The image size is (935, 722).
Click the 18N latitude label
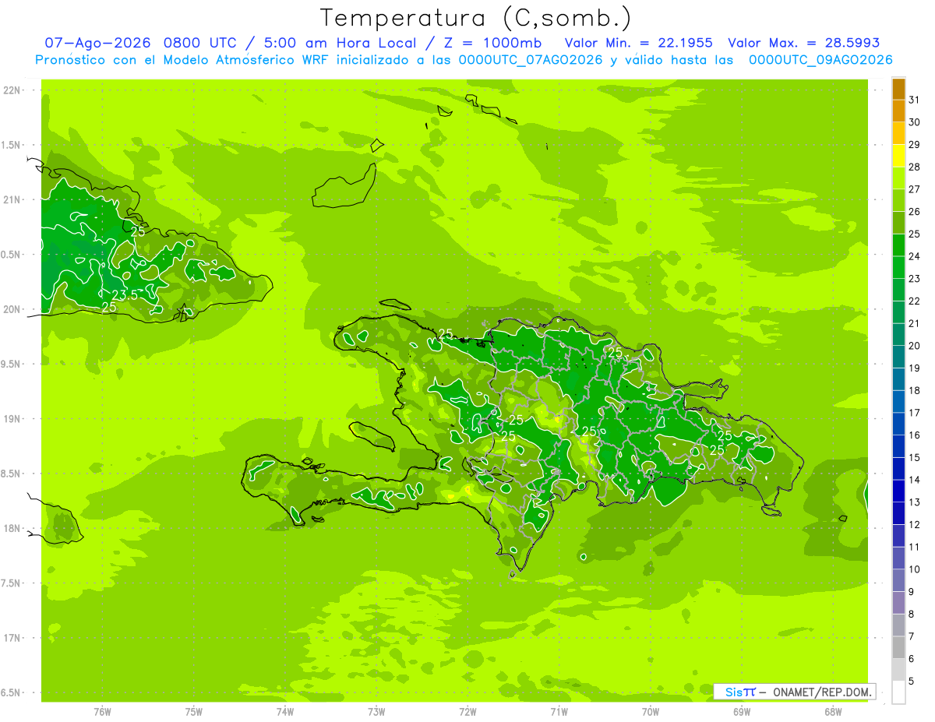tap(13, 528)
